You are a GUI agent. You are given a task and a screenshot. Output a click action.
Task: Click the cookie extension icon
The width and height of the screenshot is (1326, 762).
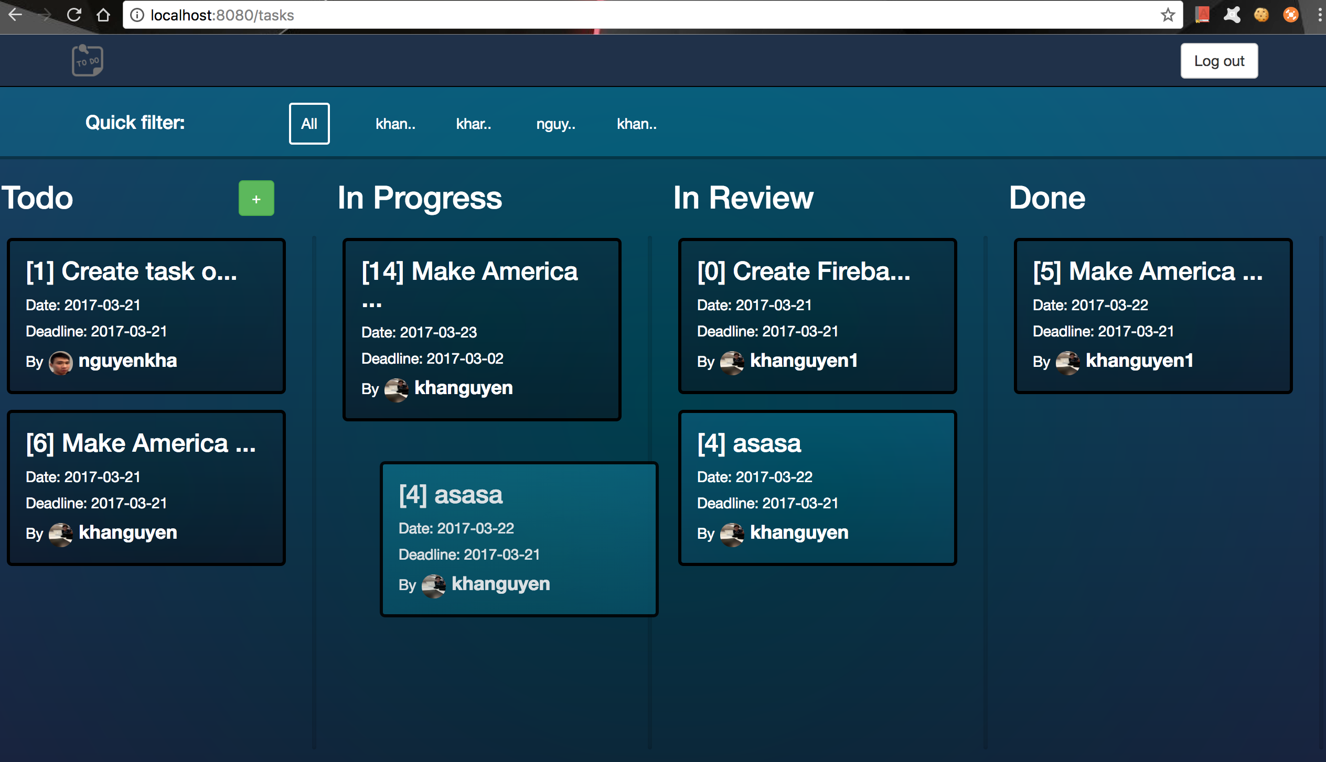coord(1261,15)
